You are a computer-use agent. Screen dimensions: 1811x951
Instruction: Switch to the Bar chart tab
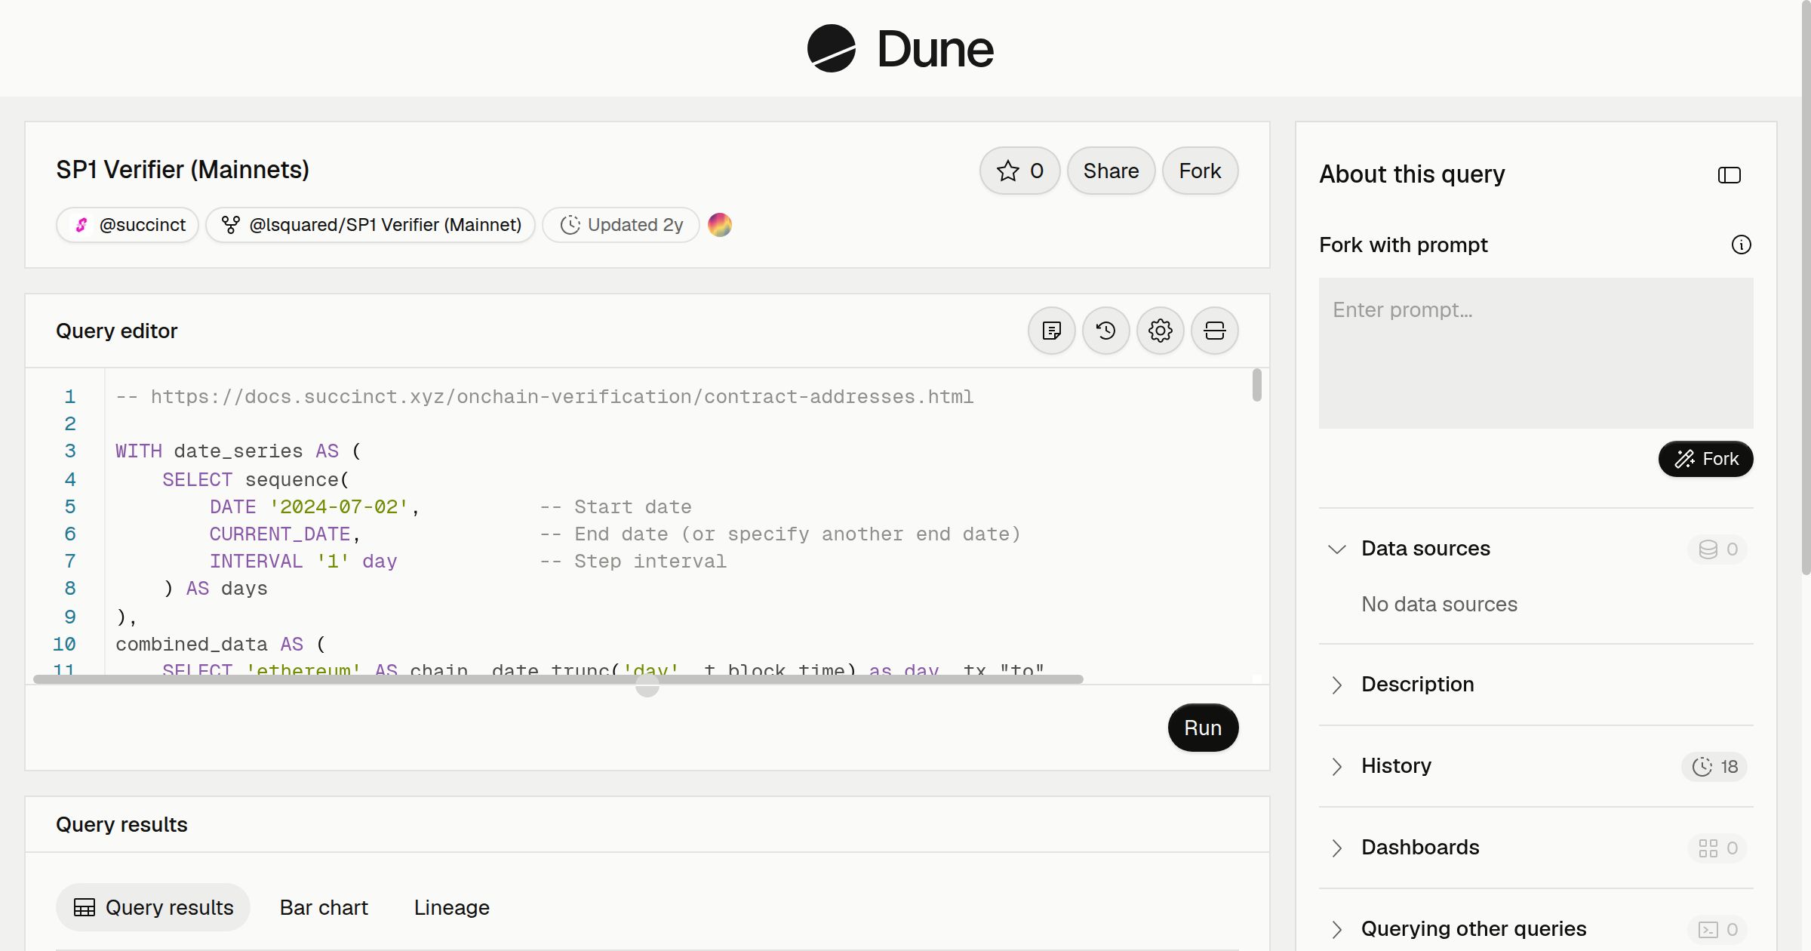tap(324, 907)
